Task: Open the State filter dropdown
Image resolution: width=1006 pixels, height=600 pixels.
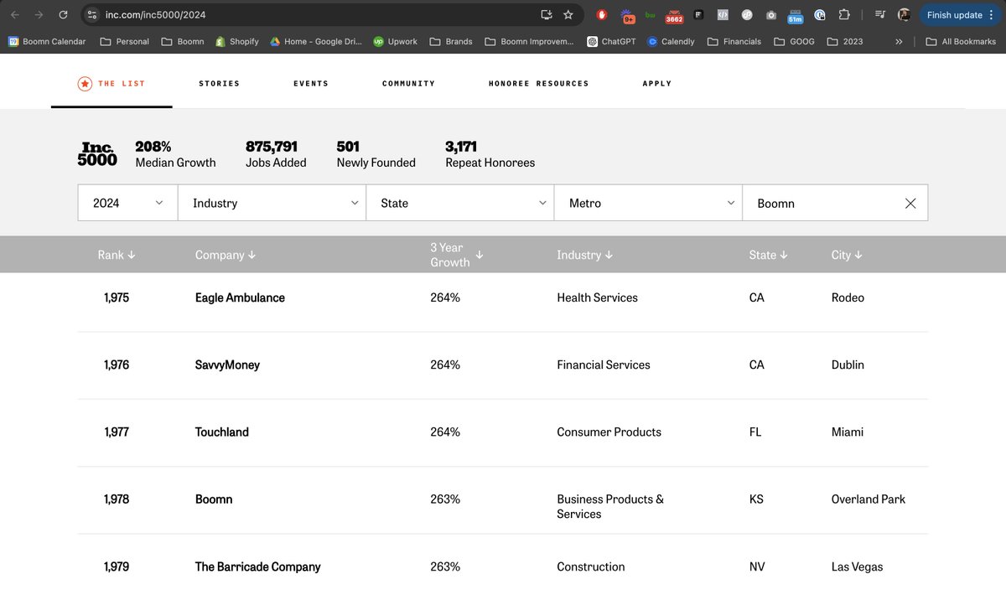Action: (x=460, y=203)
